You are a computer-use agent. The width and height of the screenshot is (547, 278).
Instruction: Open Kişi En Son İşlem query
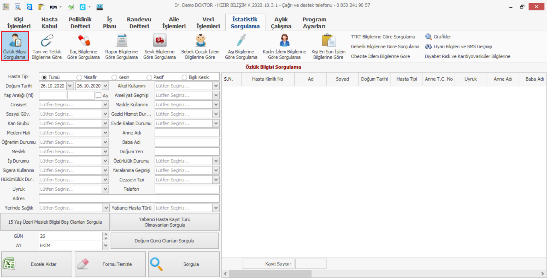[328, 46]
